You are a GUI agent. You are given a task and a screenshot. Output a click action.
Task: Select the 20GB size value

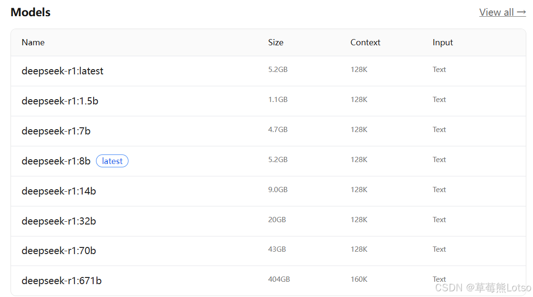[277, 220]
